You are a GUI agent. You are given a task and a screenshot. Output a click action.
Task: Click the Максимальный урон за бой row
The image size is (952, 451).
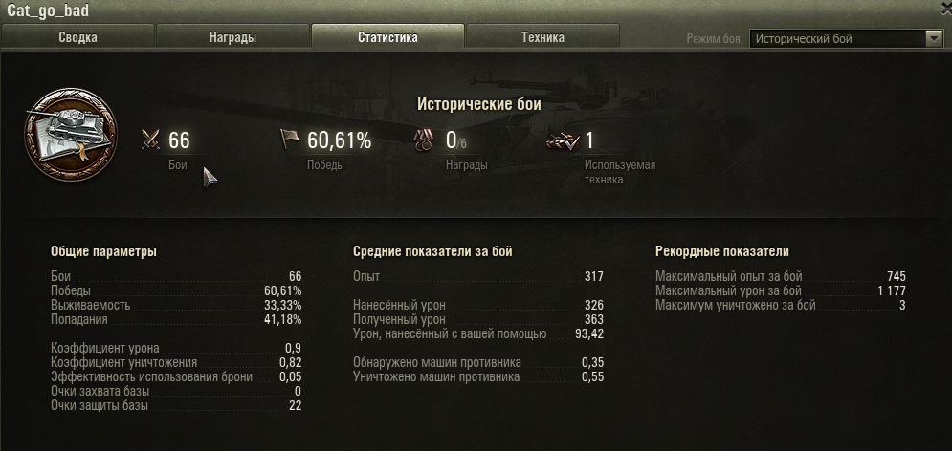coord(781,291)
